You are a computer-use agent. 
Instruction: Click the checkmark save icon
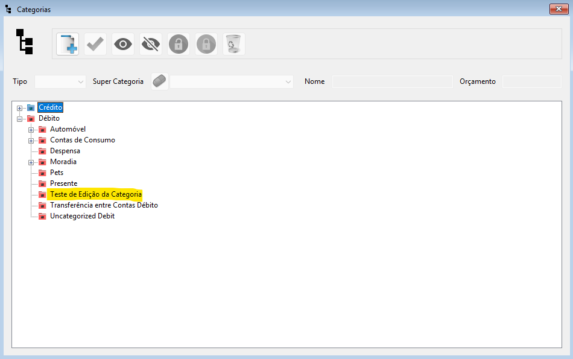pos(95,44)
